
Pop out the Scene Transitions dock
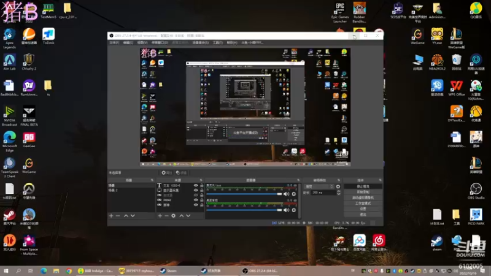(x=339, y=180)
